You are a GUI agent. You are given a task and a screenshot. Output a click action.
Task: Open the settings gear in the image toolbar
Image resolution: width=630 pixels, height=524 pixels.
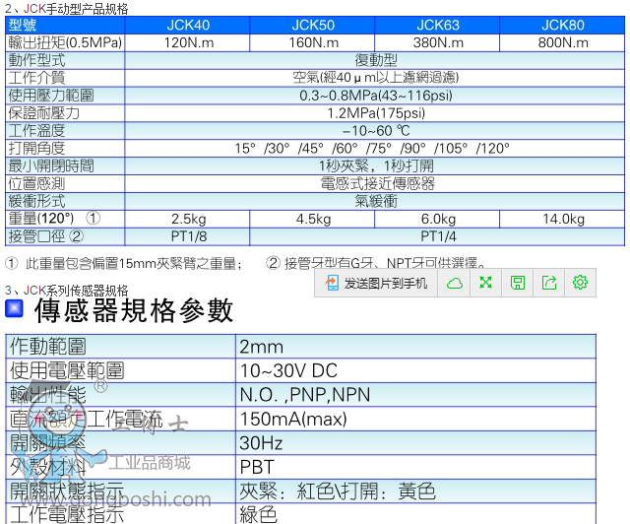click(x=581, y=283)
